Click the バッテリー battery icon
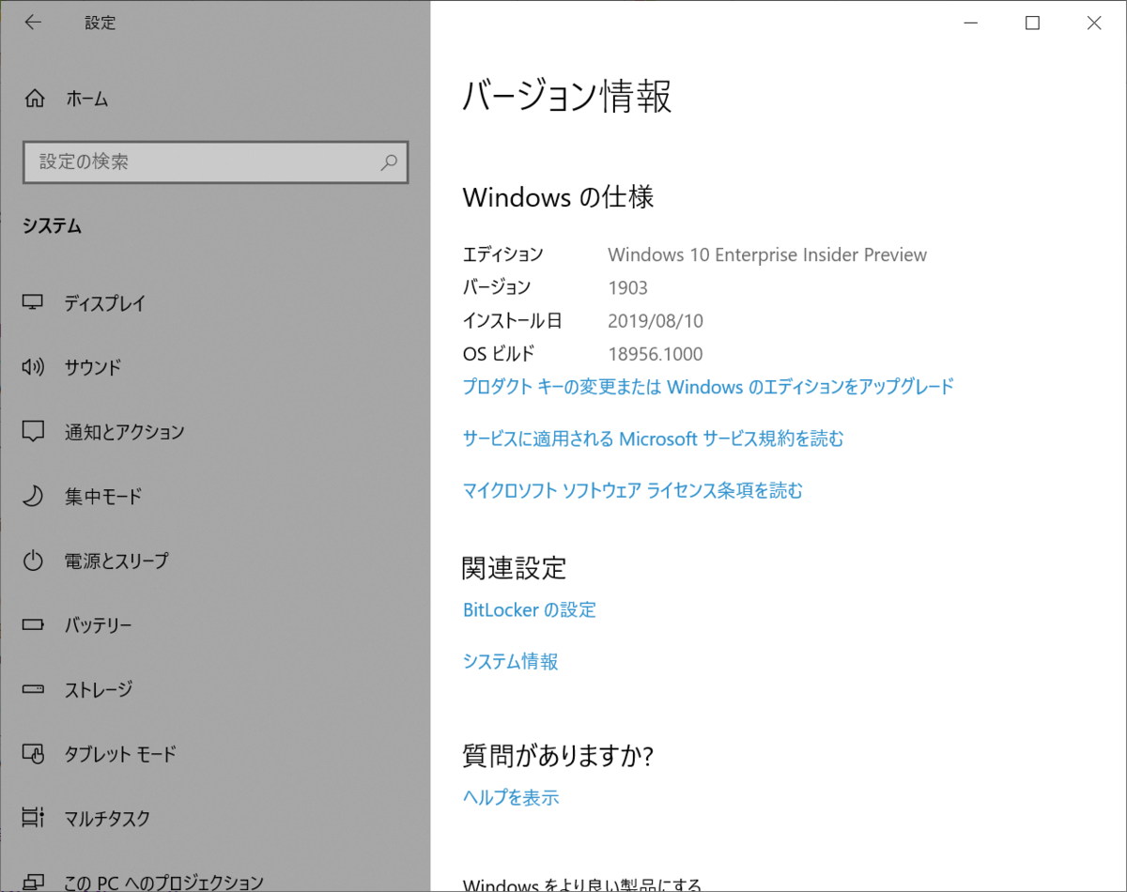The image size is (1127, 892). pyautogui.click(x=34, y=624)
